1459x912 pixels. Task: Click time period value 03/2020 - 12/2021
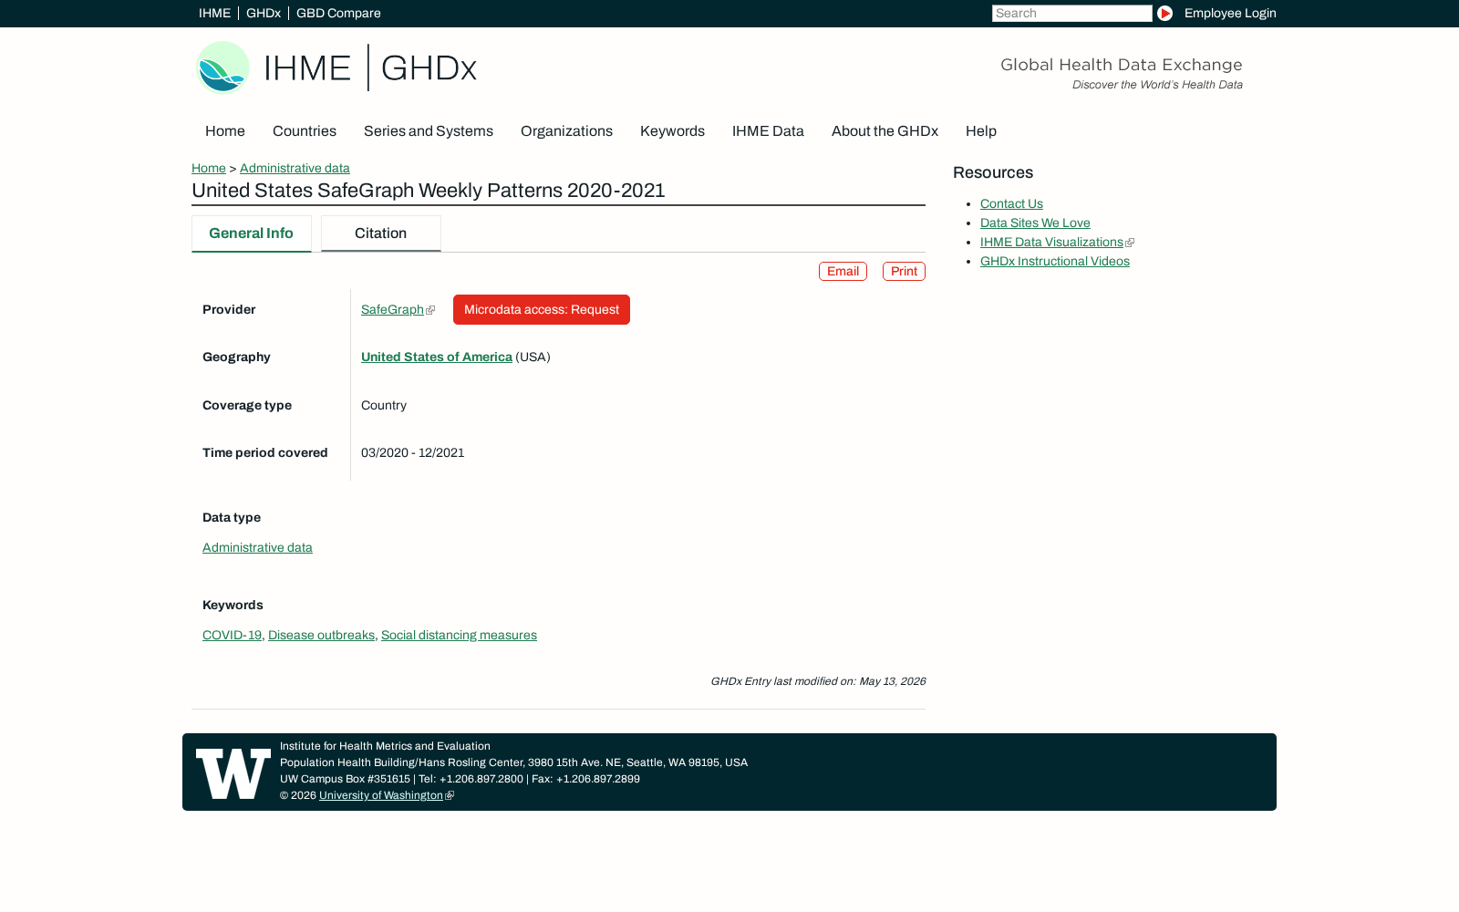(413, 453)
